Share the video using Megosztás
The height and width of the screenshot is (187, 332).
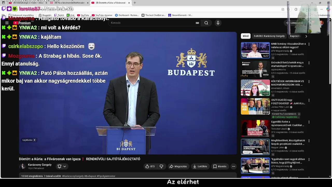(x=178, y=166)
